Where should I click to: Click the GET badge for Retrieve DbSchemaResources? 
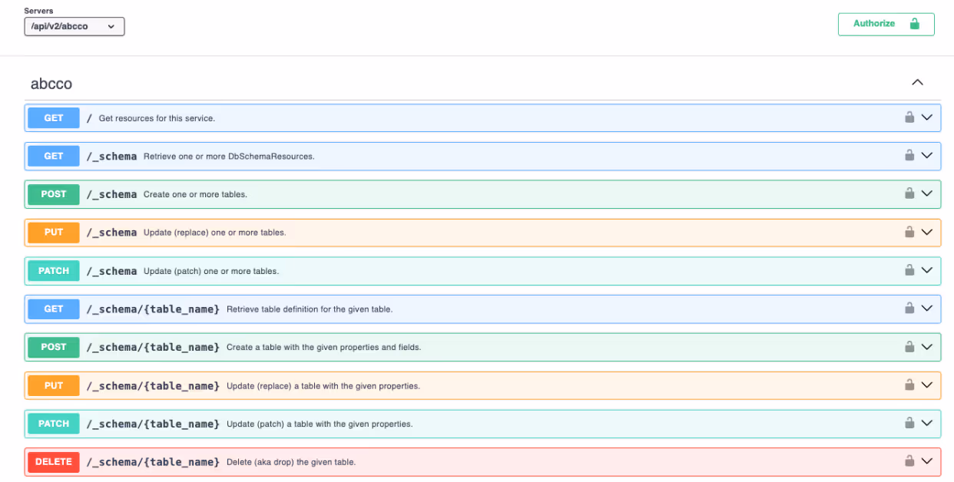(54, 156)
